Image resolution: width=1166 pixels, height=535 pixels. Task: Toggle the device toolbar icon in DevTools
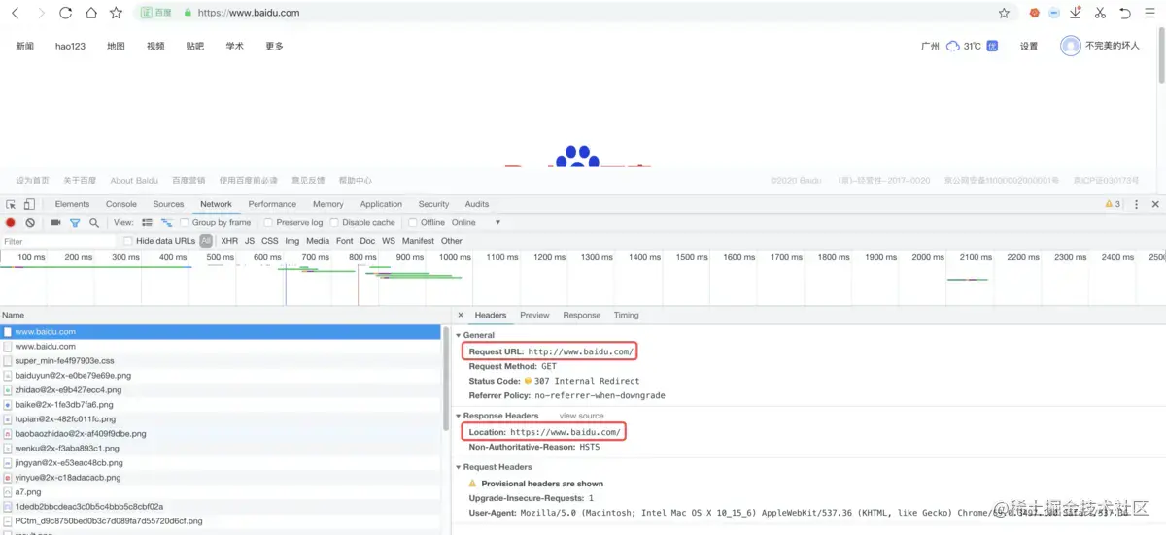29,204
